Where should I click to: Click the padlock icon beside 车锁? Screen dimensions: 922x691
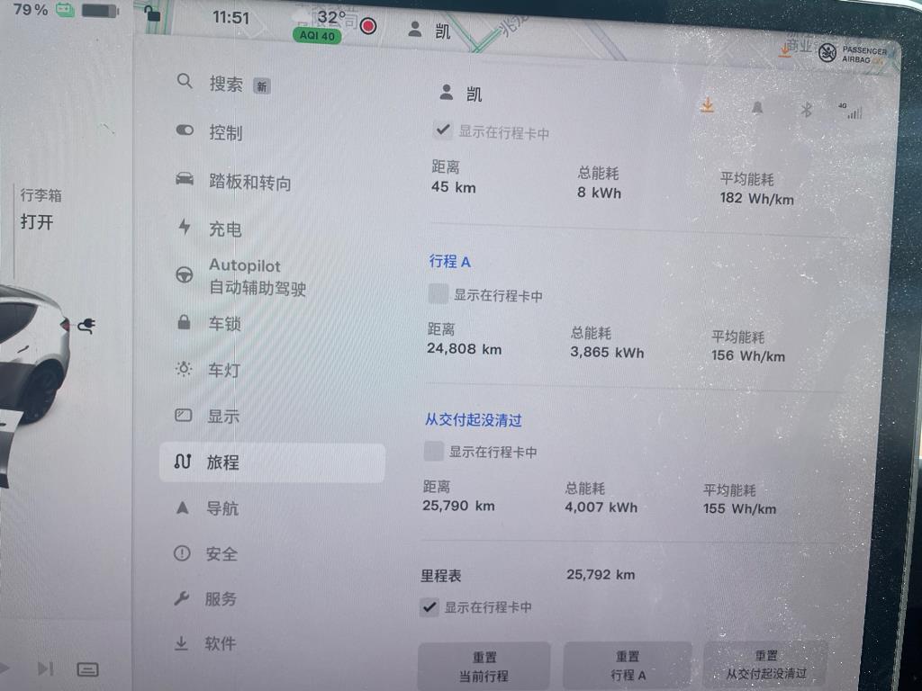(x=184, y=321)
